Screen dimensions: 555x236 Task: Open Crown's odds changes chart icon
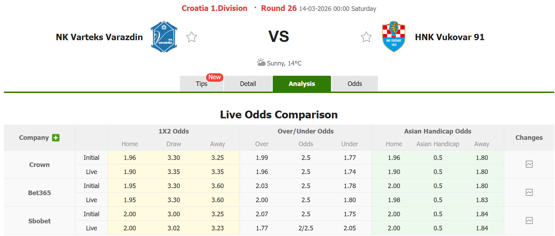pos(529,164)
